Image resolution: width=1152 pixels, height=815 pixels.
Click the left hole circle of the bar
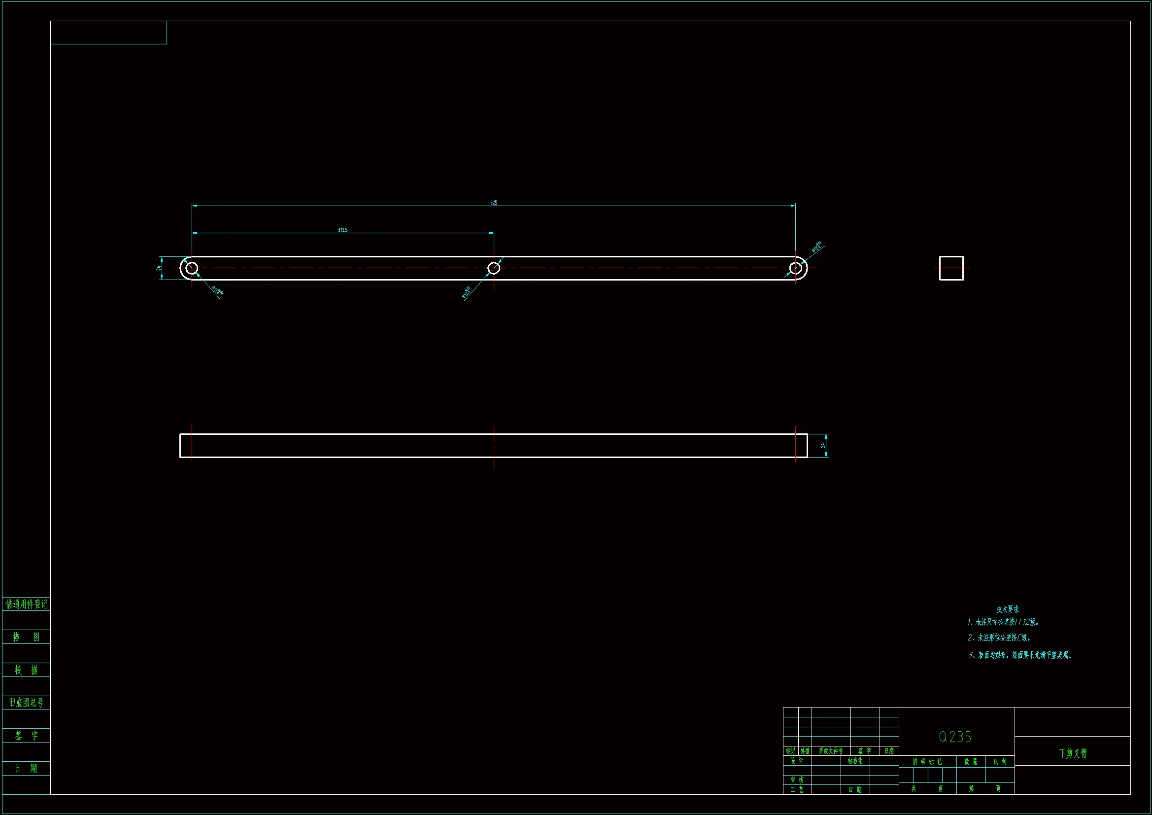click(x=192, y=268)
